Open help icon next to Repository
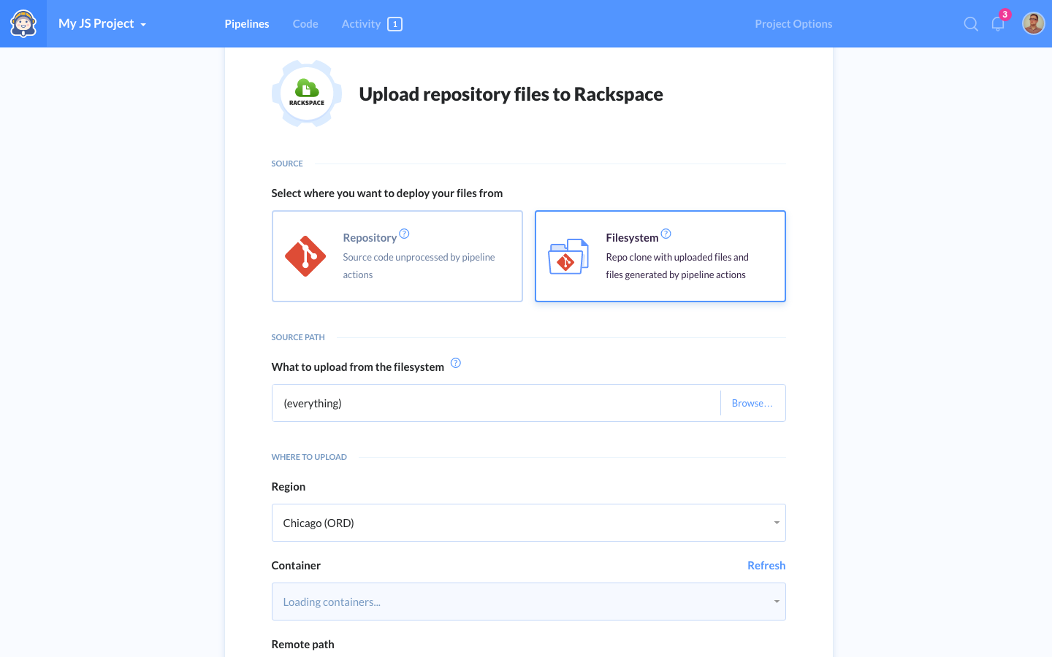Image resolution: width=1052 pixels, height=657 pixels. 404,234
